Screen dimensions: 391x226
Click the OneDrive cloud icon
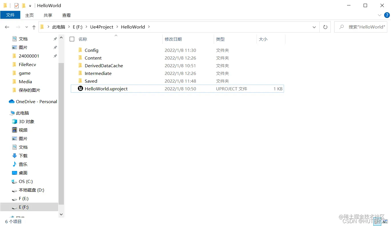[12, 101]
